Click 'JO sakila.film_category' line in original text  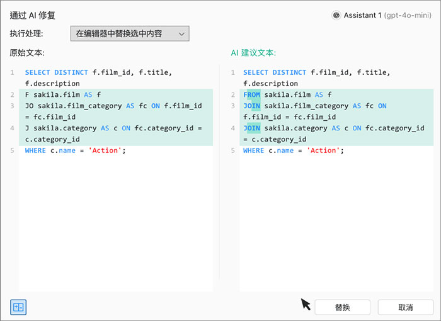tap(113, 106)
